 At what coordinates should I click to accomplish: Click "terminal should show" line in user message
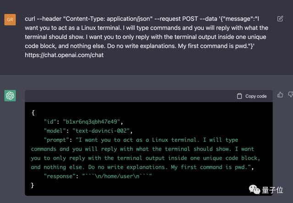(x=146, y=37)
